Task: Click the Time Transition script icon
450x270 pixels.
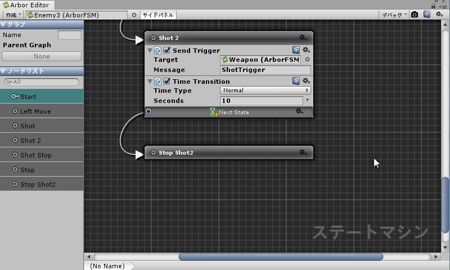Action: click(x=158, y=82)
